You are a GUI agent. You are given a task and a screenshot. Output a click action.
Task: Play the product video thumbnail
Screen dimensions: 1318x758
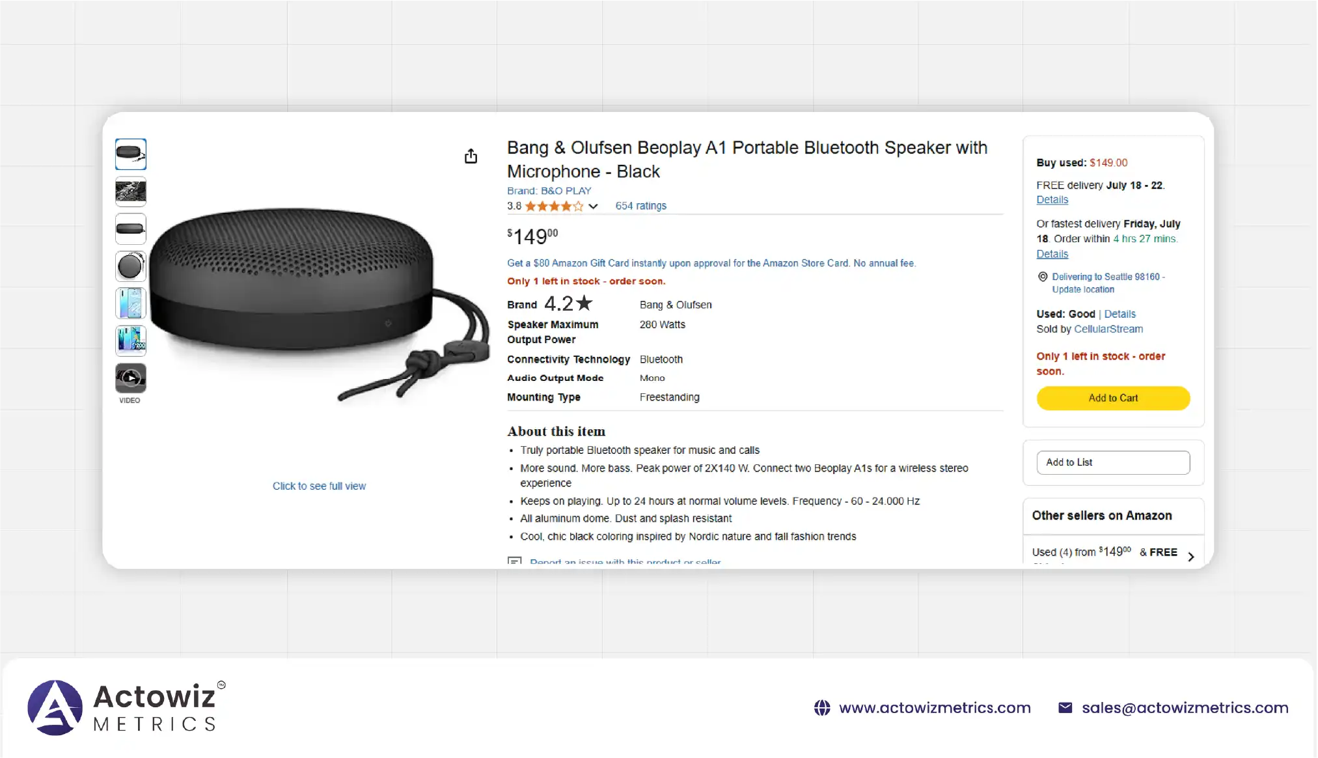[131, 378]
